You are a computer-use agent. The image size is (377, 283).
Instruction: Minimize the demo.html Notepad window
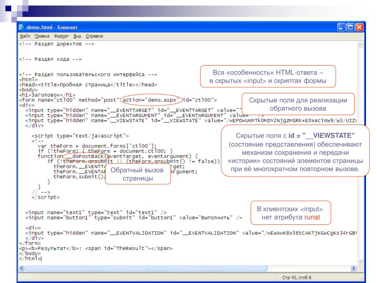tap(341, 27)
